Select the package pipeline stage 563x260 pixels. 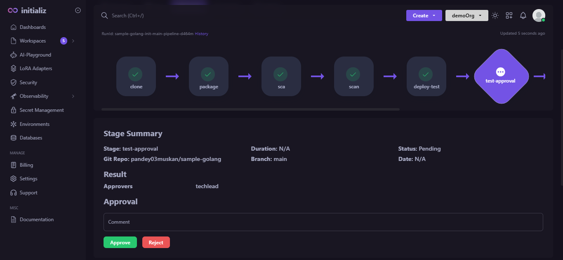209,76
